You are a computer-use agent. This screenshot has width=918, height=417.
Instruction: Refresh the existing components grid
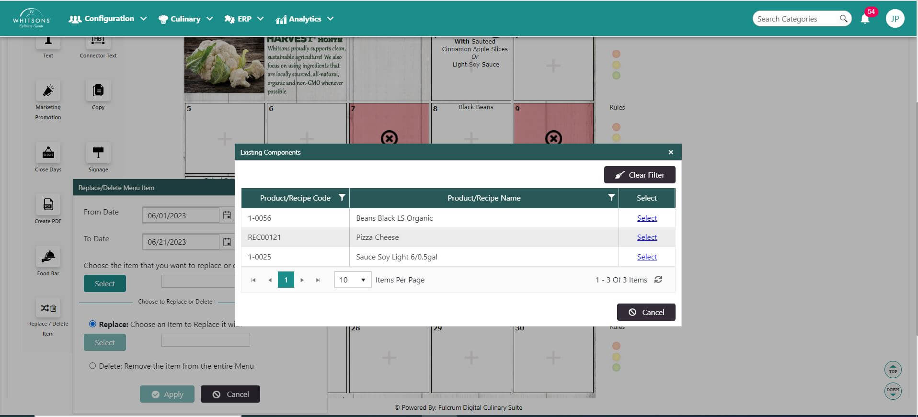tap(658, 280)
